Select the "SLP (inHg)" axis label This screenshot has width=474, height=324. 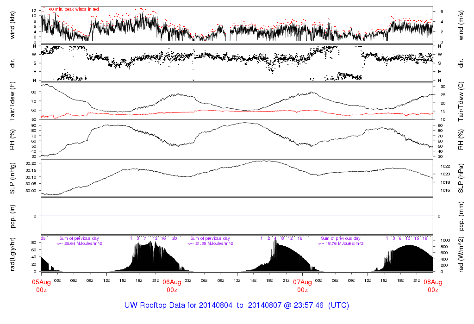click(x=12, y=178)
